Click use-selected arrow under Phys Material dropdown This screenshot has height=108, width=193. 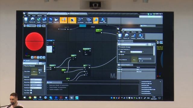click(140, 61)
